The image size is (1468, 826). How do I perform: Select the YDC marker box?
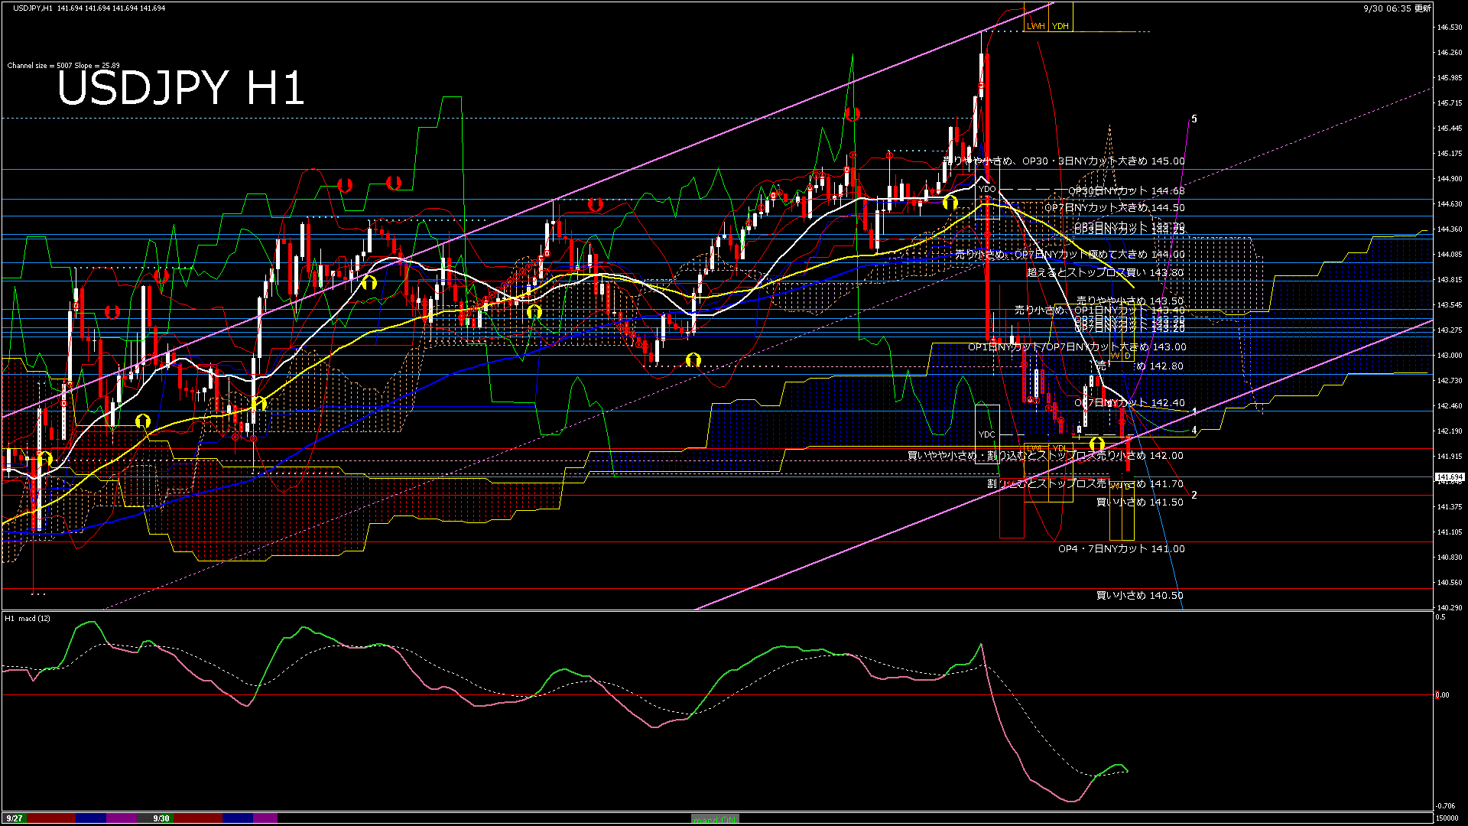(x=987, y=434)
